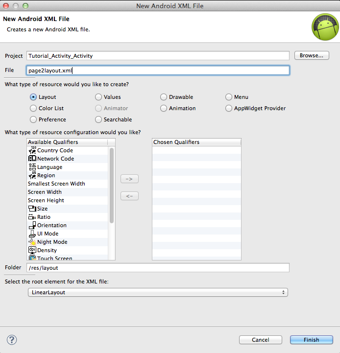Remove qualifier with the <- button
340x353 pixels.
(x=129, y=196)
